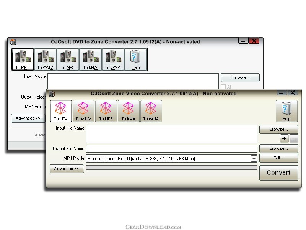Add an input file with plus button

click(x=284, y=139)
